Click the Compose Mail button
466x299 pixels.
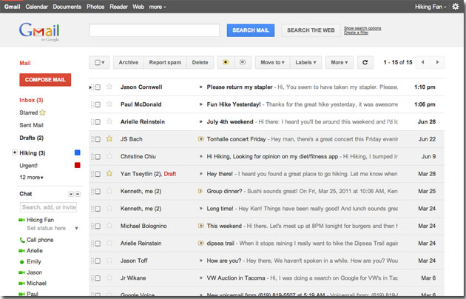coord(45,80)
